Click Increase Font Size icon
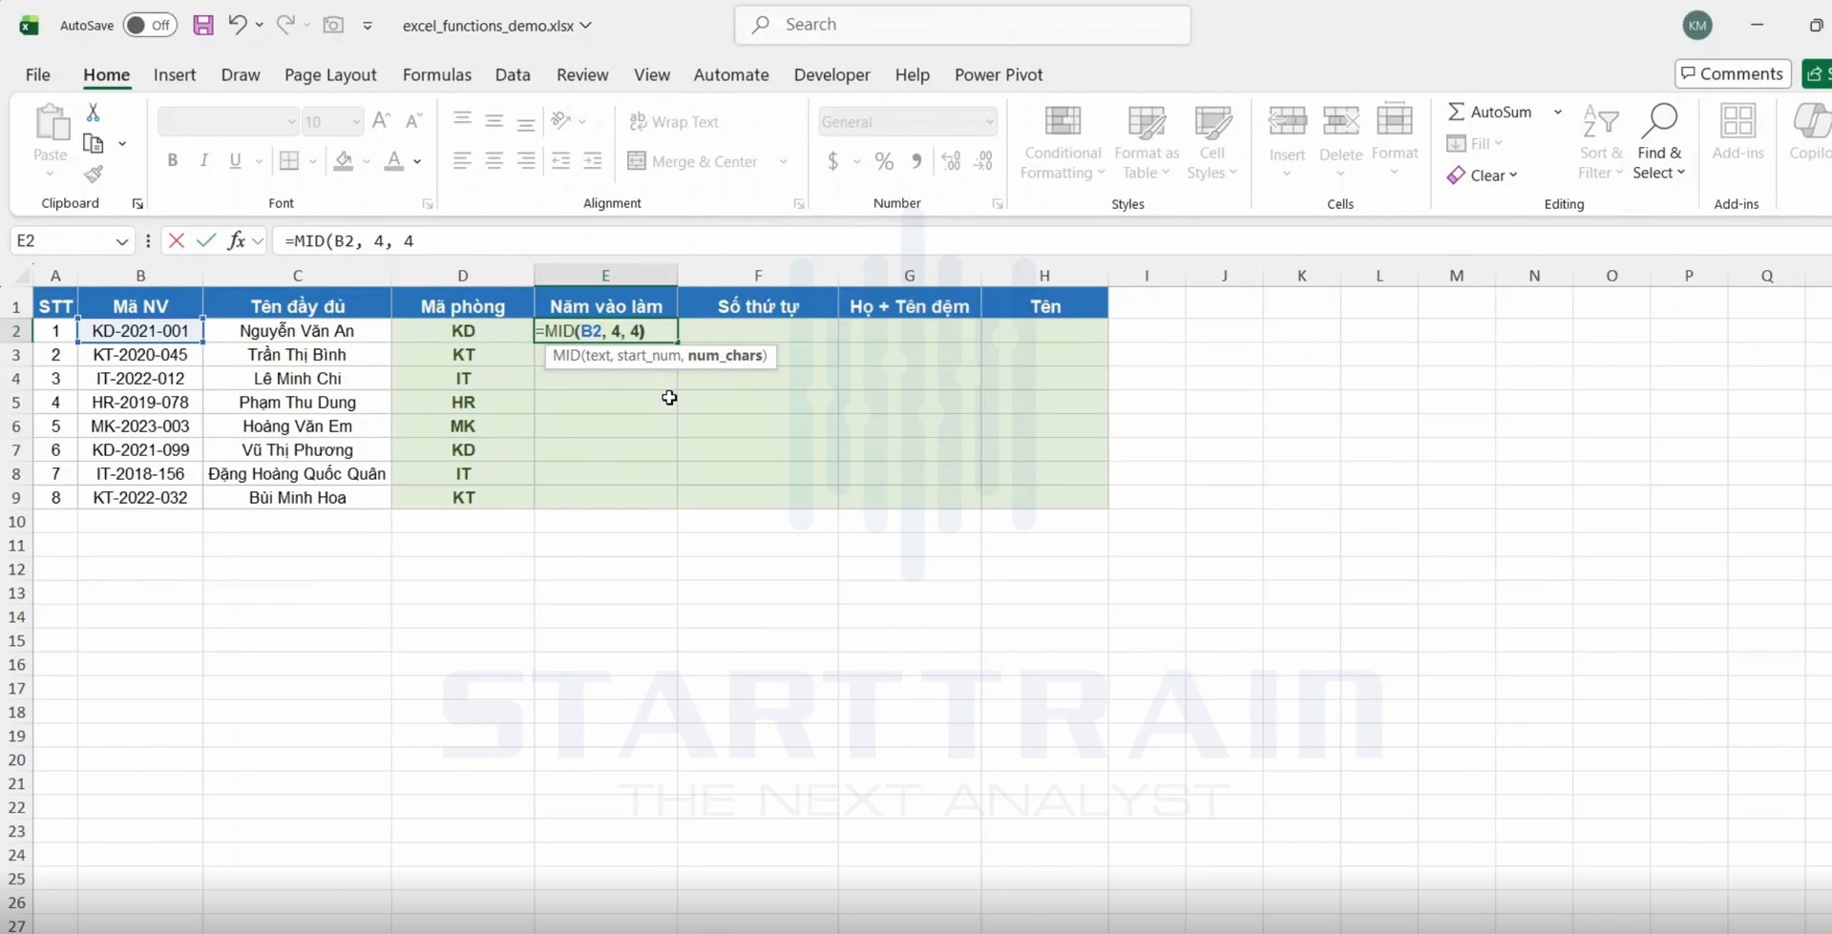 click(381, 121)
